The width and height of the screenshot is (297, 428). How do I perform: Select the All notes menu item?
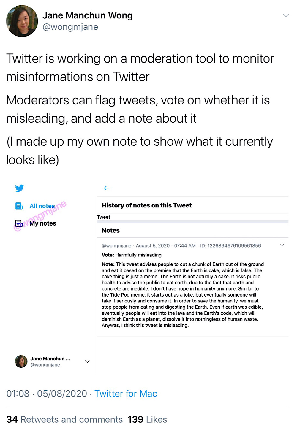(x=42, y=206)
